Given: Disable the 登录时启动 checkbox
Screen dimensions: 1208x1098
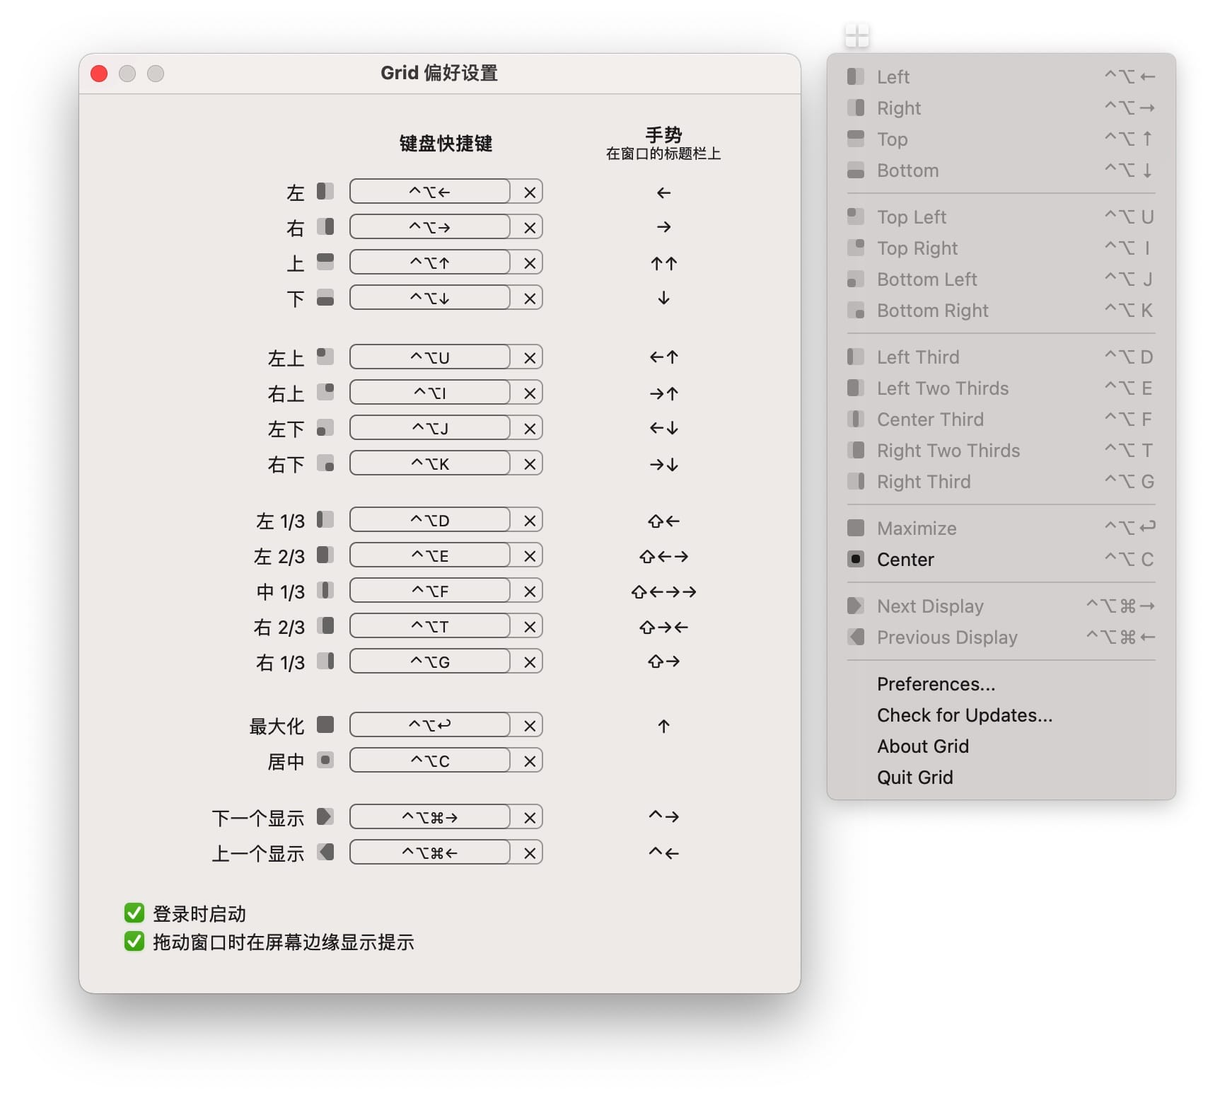Looking at the screenshot, I should [134, 913].
